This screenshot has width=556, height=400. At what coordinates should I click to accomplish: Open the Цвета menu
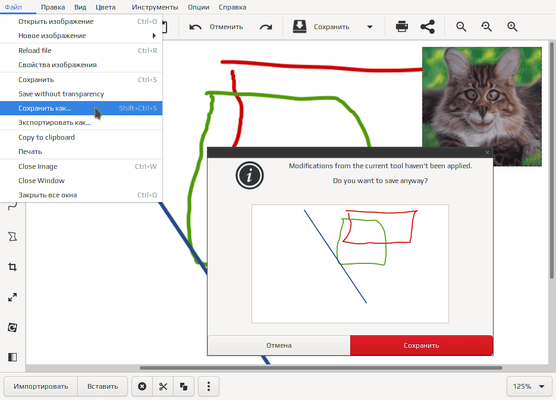(x=105, y=7)
